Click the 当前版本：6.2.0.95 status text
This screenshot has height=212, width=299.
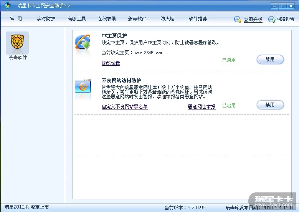coord(185,208)
